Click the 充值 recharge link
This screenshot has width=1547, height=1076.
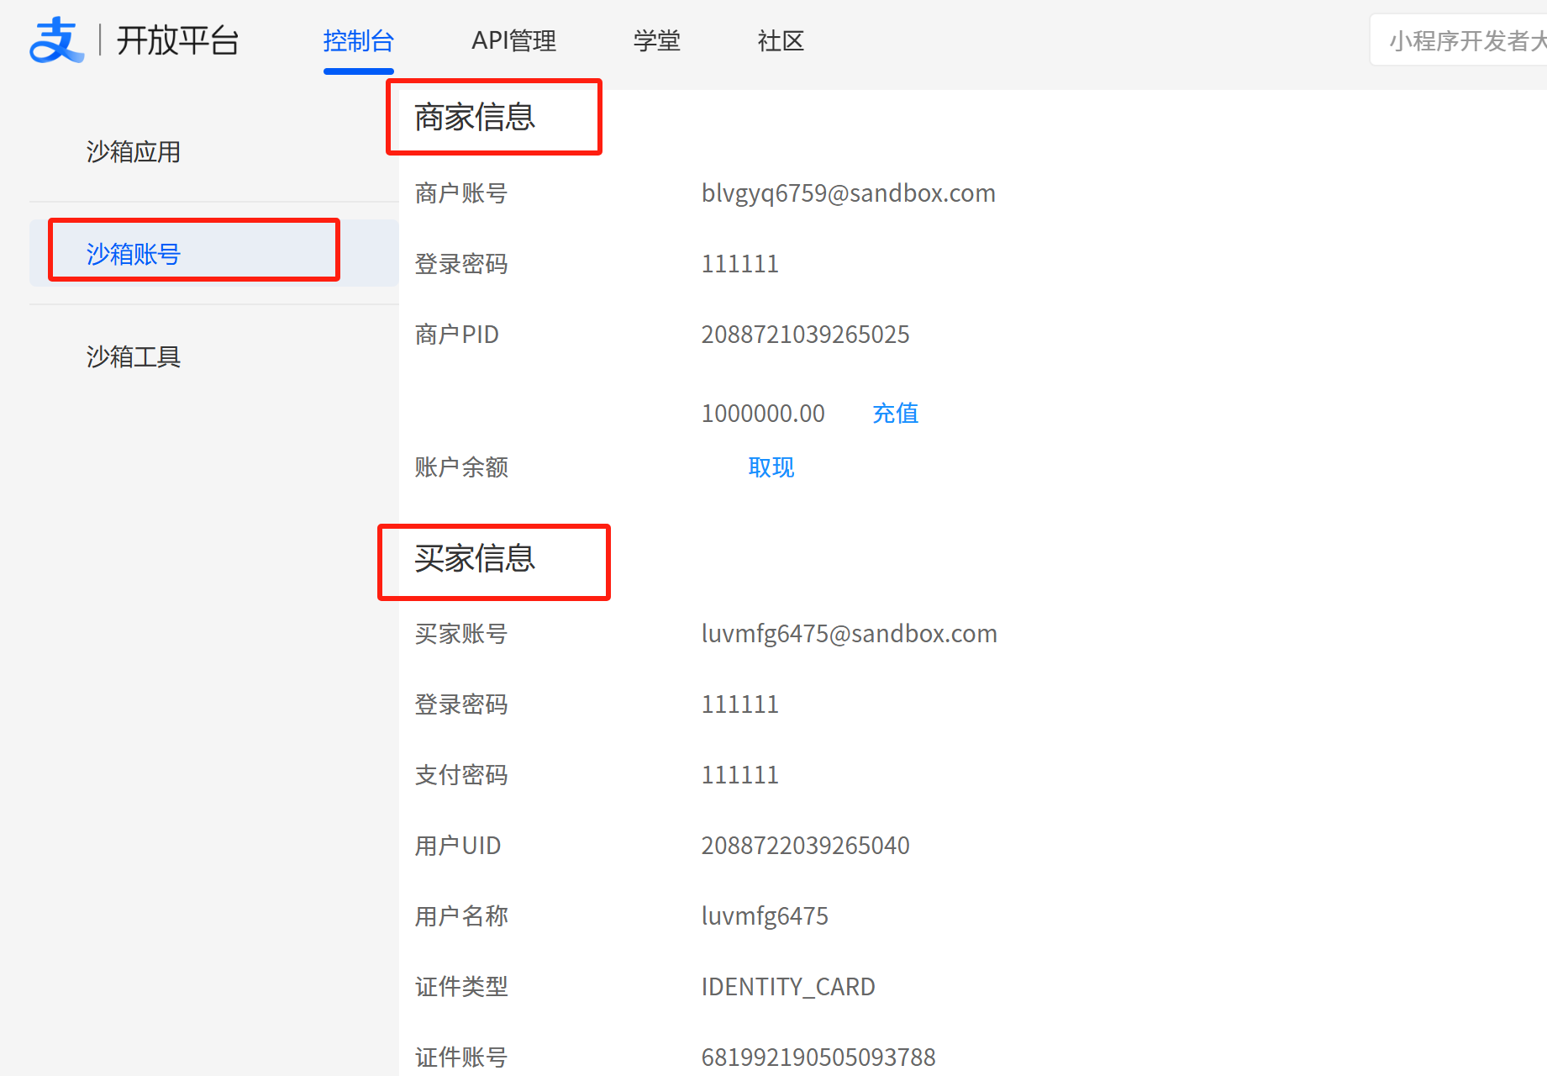(x=896, y=414)
